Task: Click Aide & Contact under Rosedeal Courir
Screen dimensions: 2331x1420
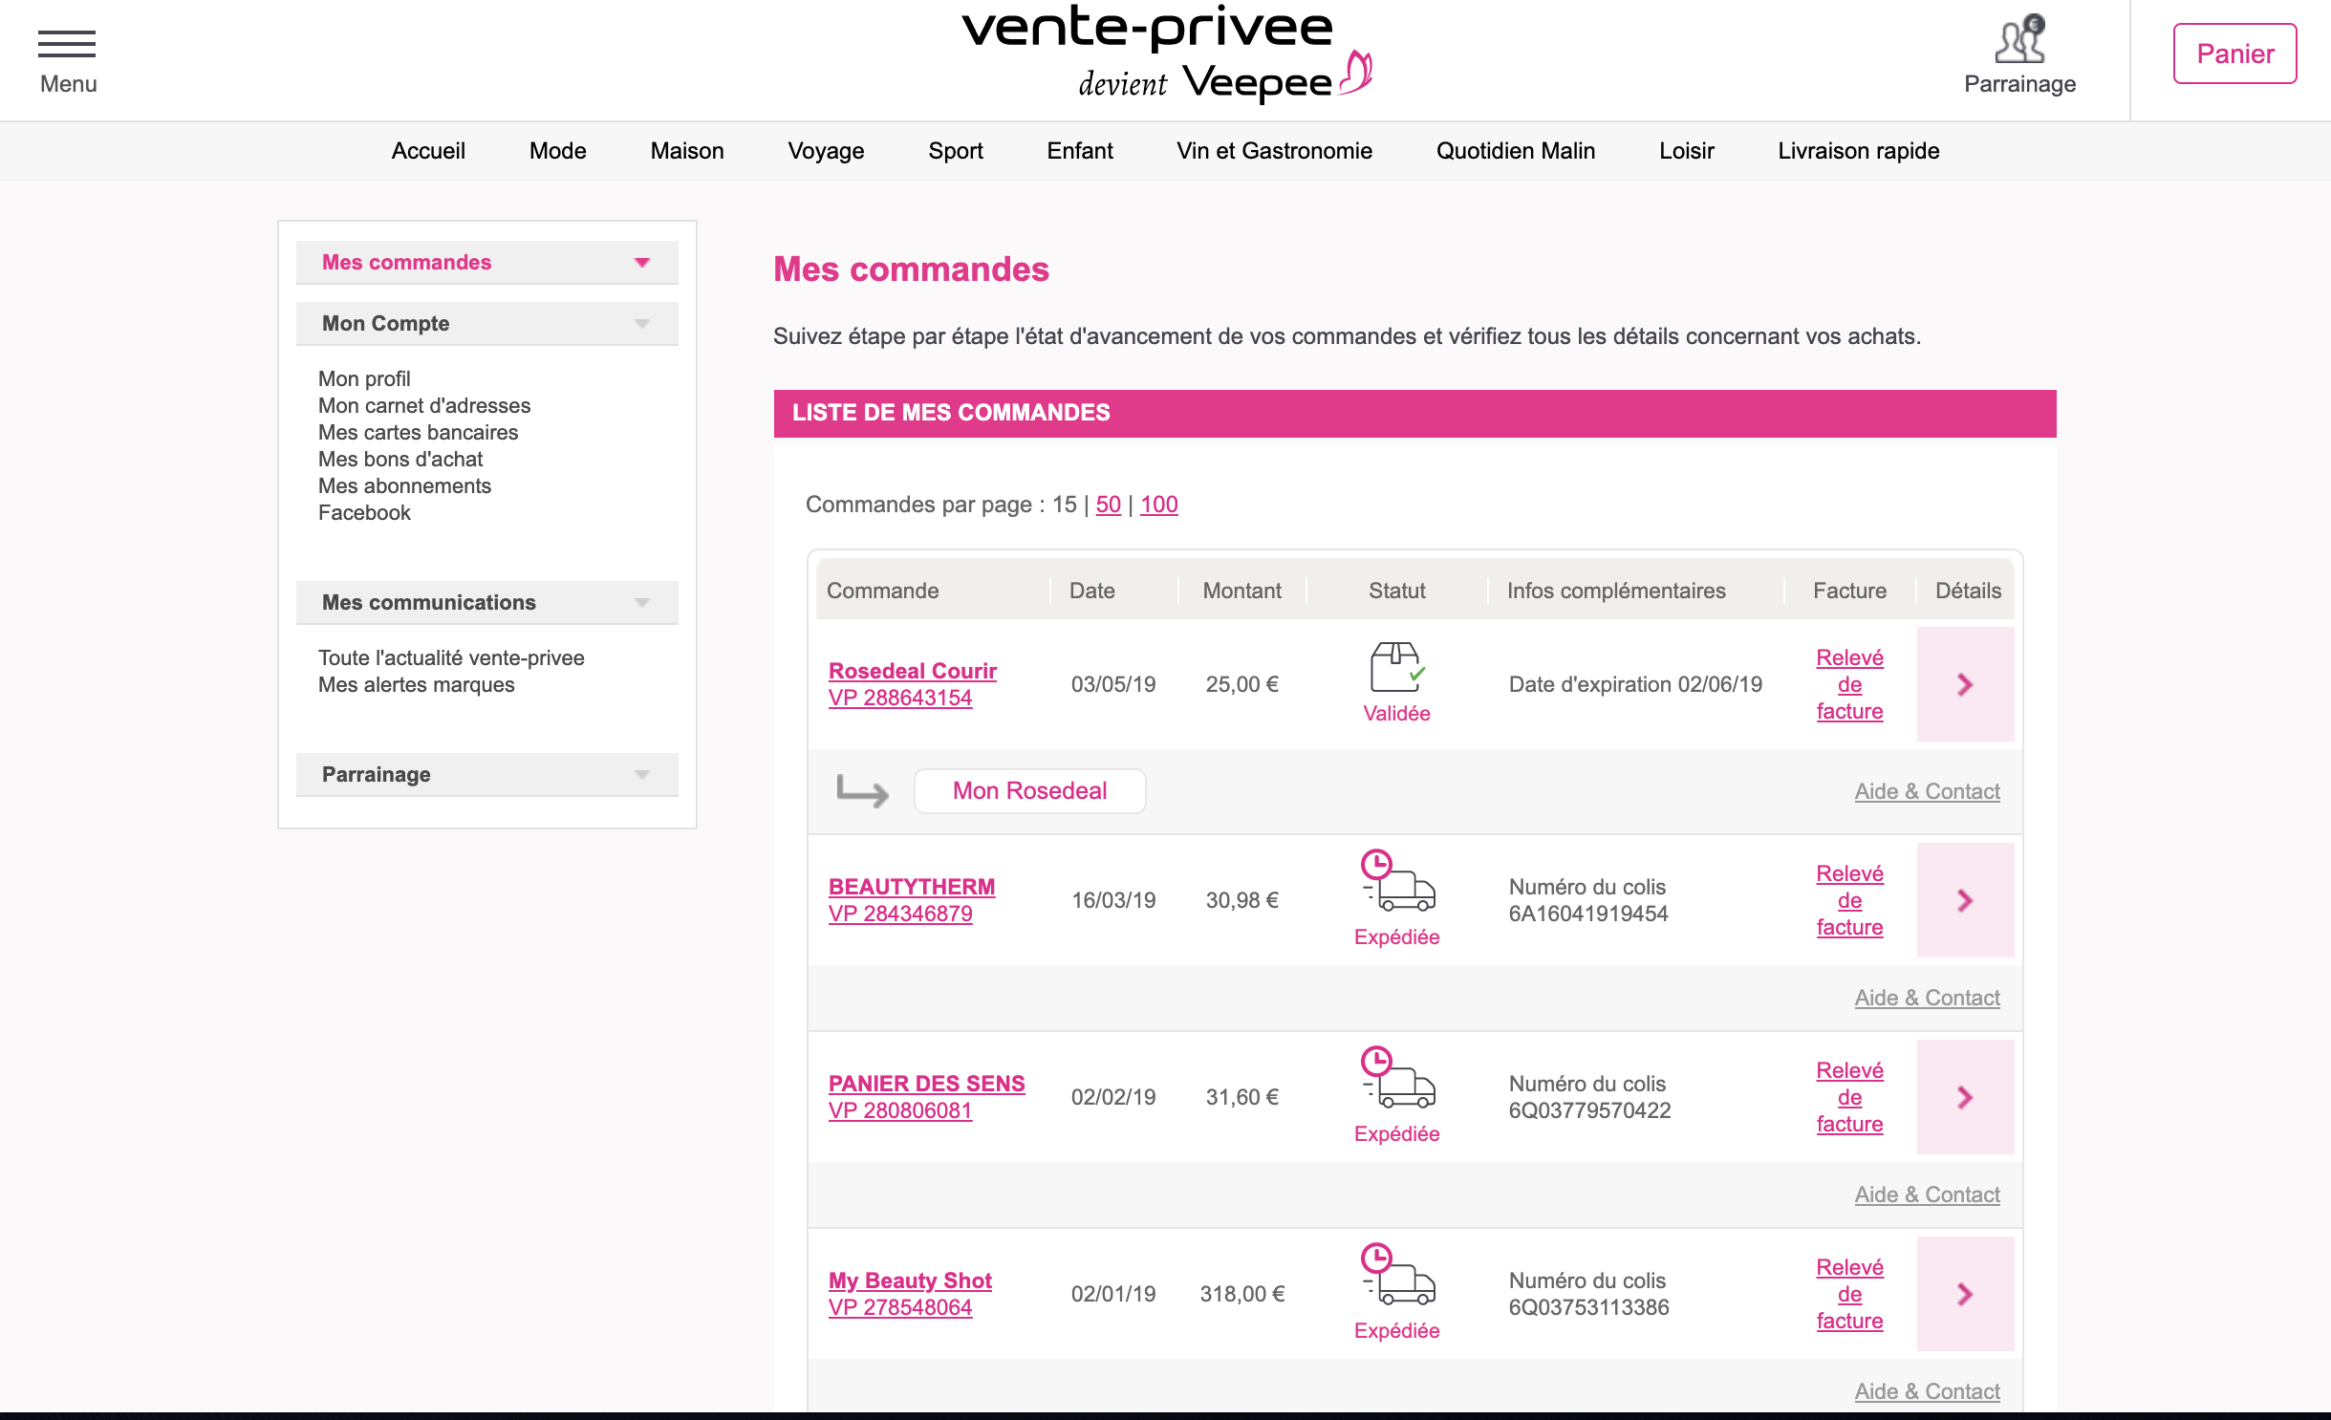Action: tap(1927, 791)
